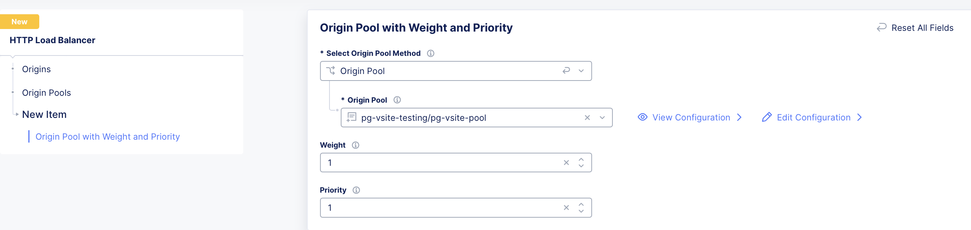The image size is (971, 230).
Task: Open the Select Origin Pool Method dropdown
Action: click(581, 71)
